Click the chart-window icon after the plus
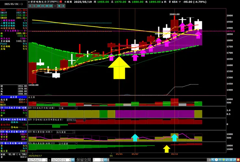The height and width of the screenshot is (162, 240). click(x=227, y=160)
